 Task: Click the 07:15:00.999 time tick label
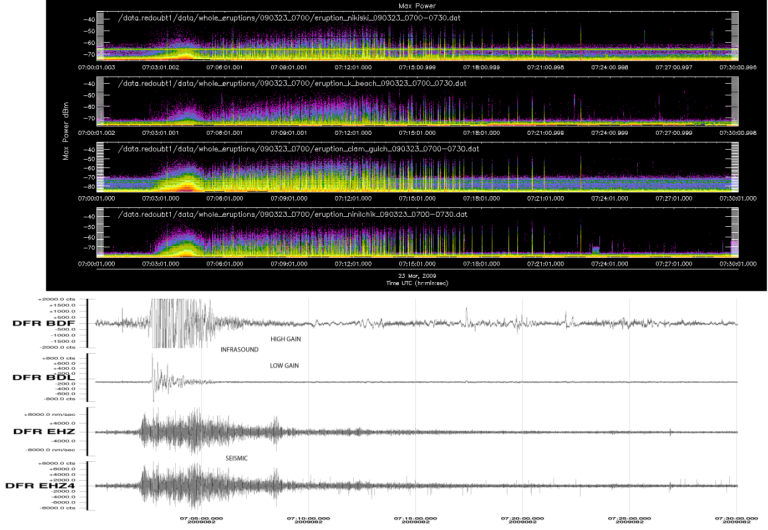tap(417, 67)
